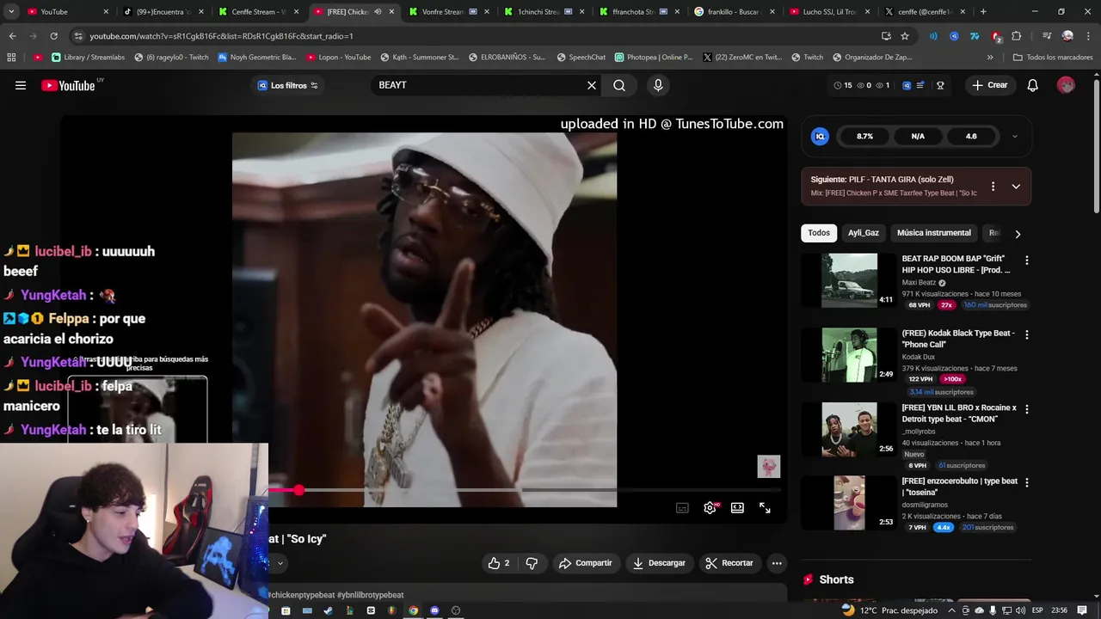This screenshot has width=1101, height=619.
Task: Open the account avatar menu
Action: click(x=1066, y=85)
